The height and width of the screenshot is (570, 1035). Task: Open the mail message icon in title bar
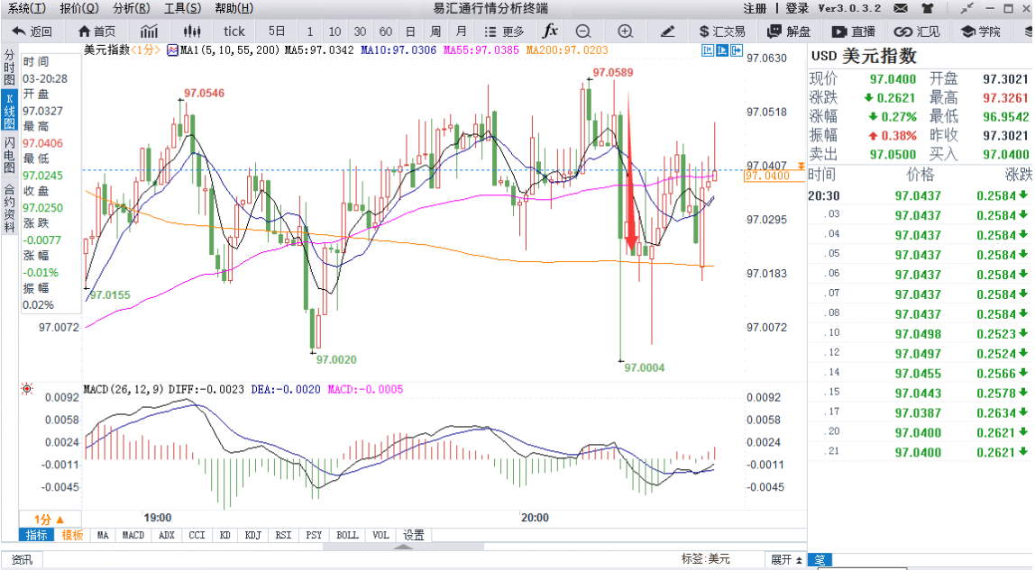point(900,8)
